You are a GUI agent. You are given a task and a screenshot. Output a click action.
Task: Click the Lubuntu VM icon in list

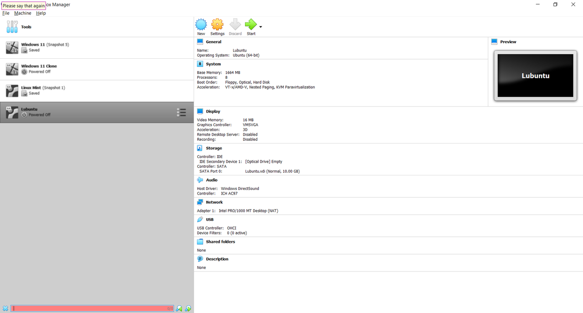pyautogui.click(x=12, y=112)
